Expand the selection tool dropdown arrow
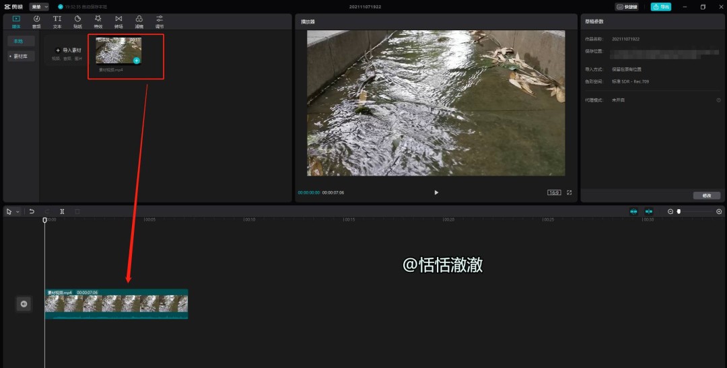The image size is (727, 368). click(18, 211)
